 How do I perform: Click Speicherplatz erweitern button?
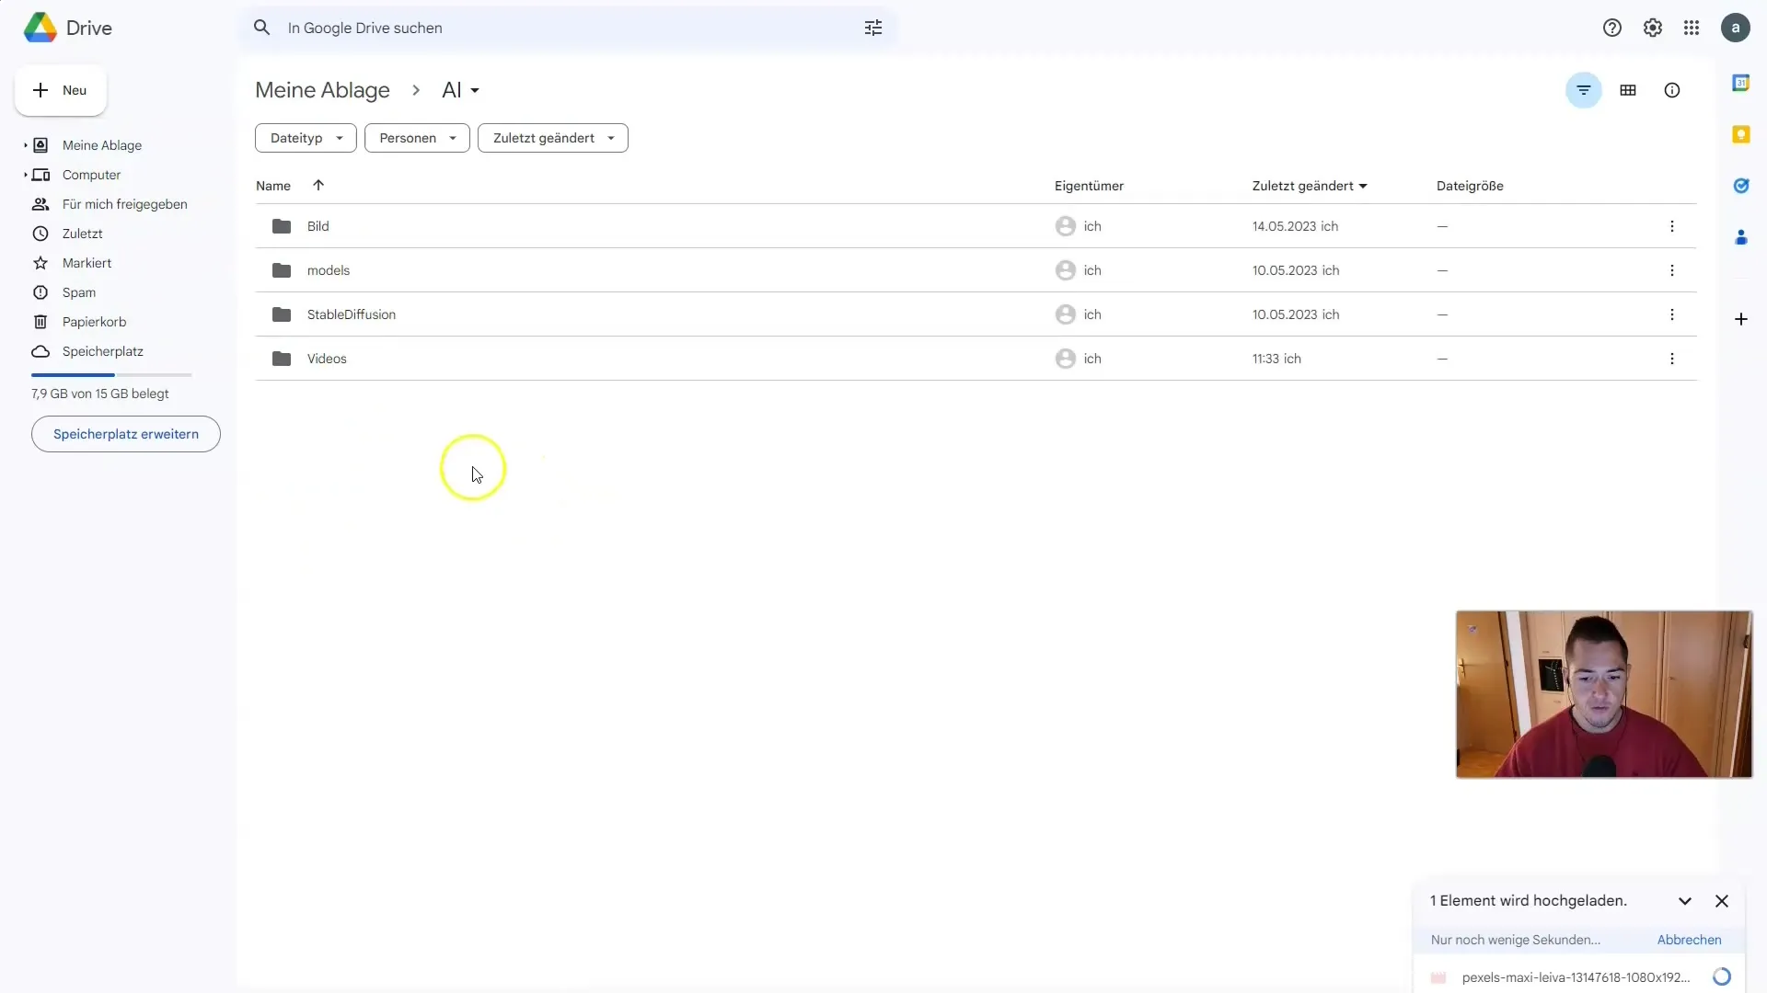click(126, 434)
